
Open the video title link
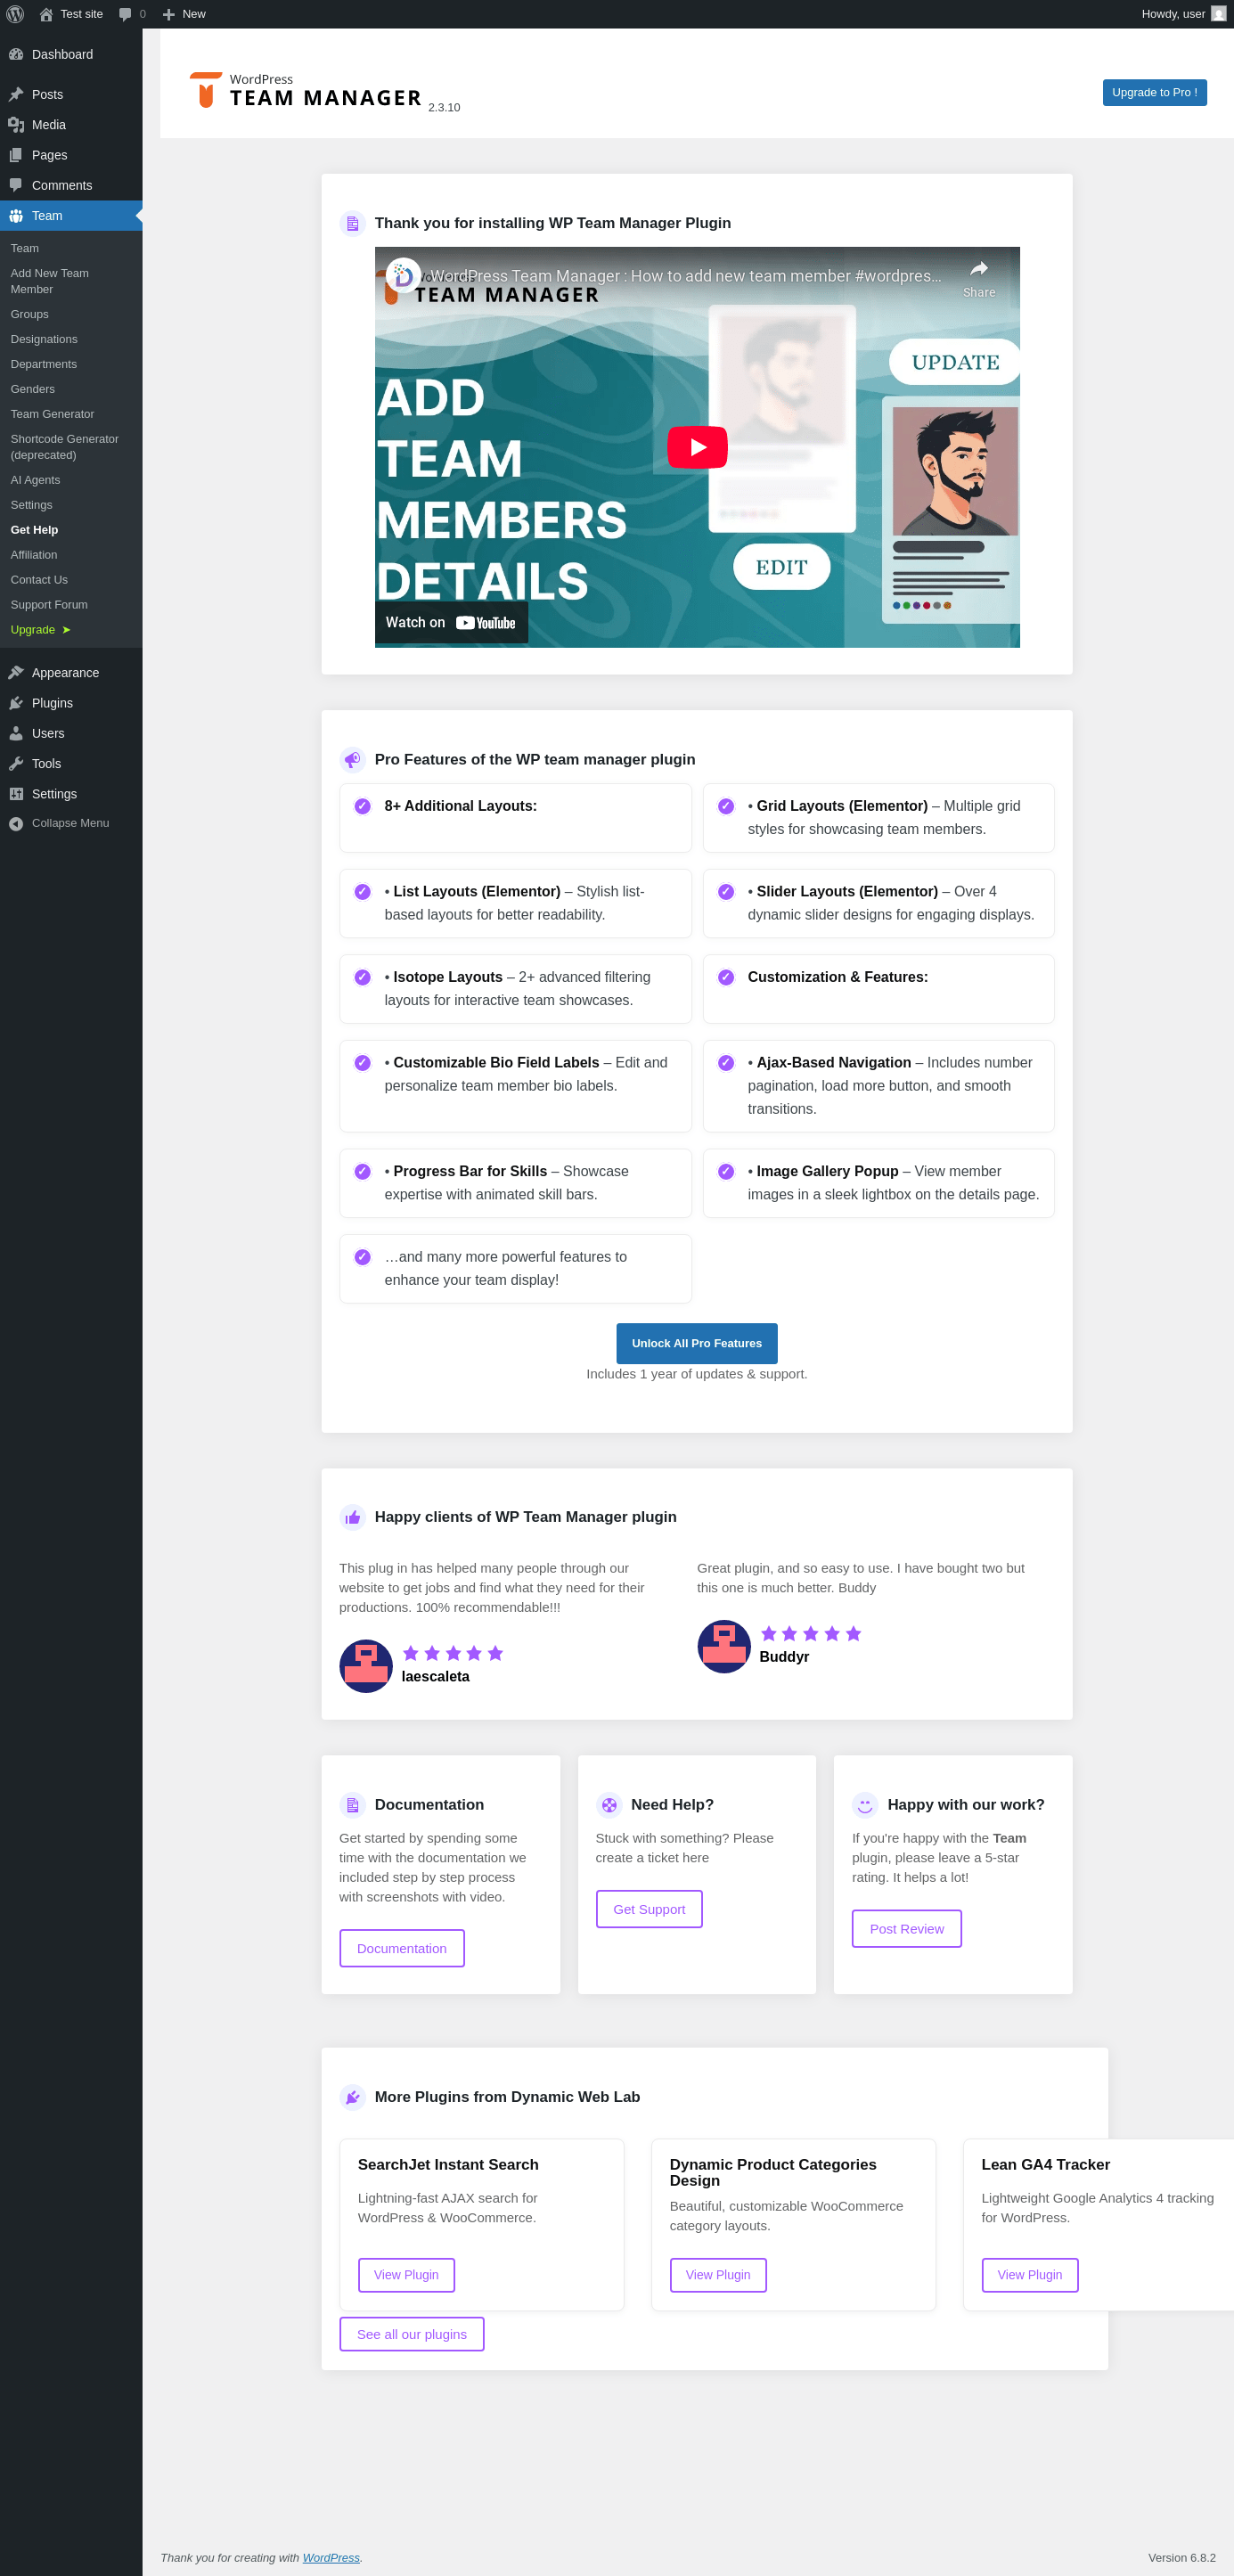click(685, 276)
